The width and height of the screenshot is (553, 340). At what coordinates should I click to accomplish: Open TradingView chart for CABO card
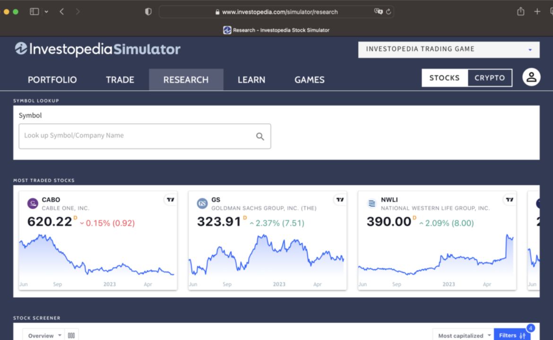tap(170, 199)
